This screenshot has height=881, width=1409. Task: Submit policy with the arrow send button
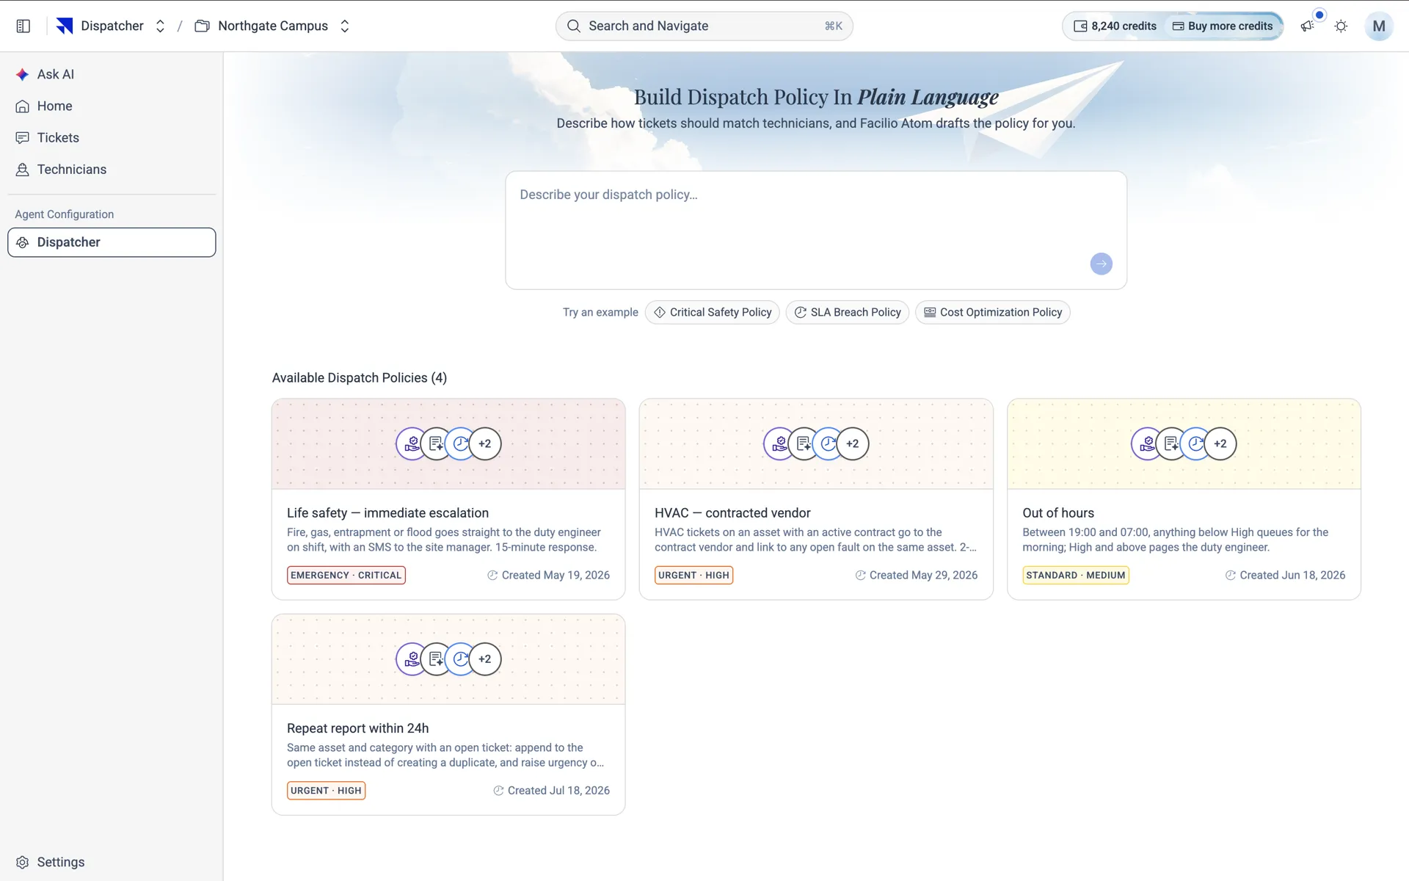point(1101,264)
